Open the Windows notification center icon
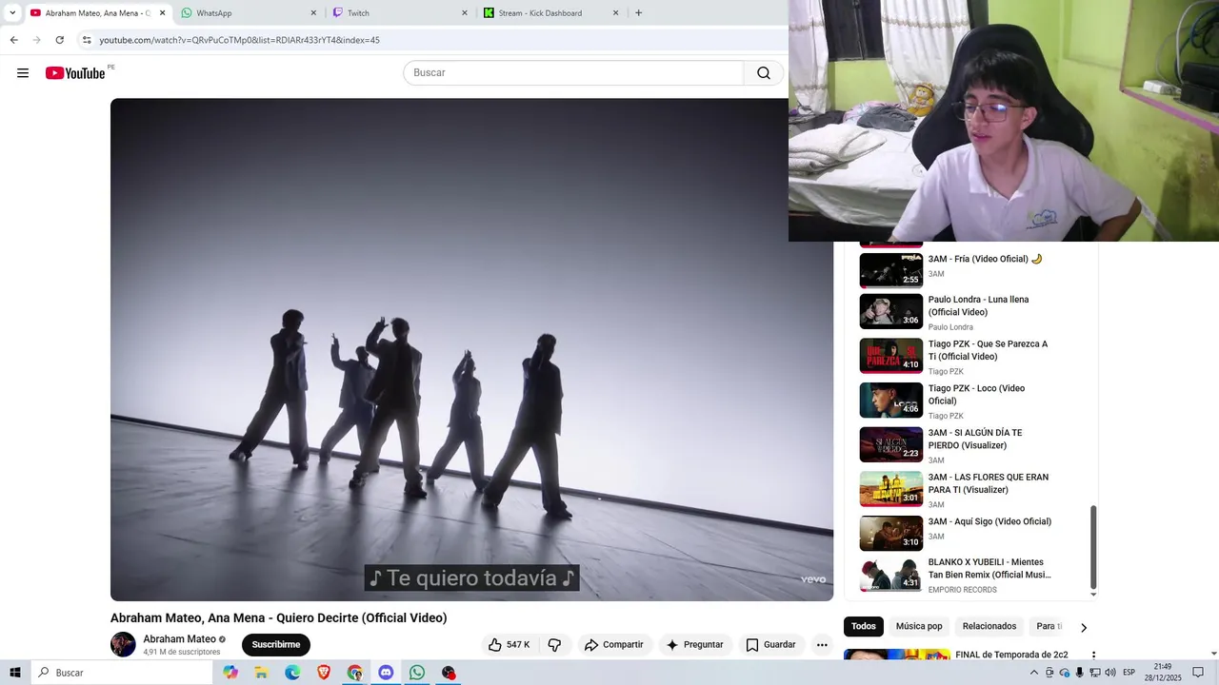Screen dimensions: 1219x685 [x=1198, y=673]
